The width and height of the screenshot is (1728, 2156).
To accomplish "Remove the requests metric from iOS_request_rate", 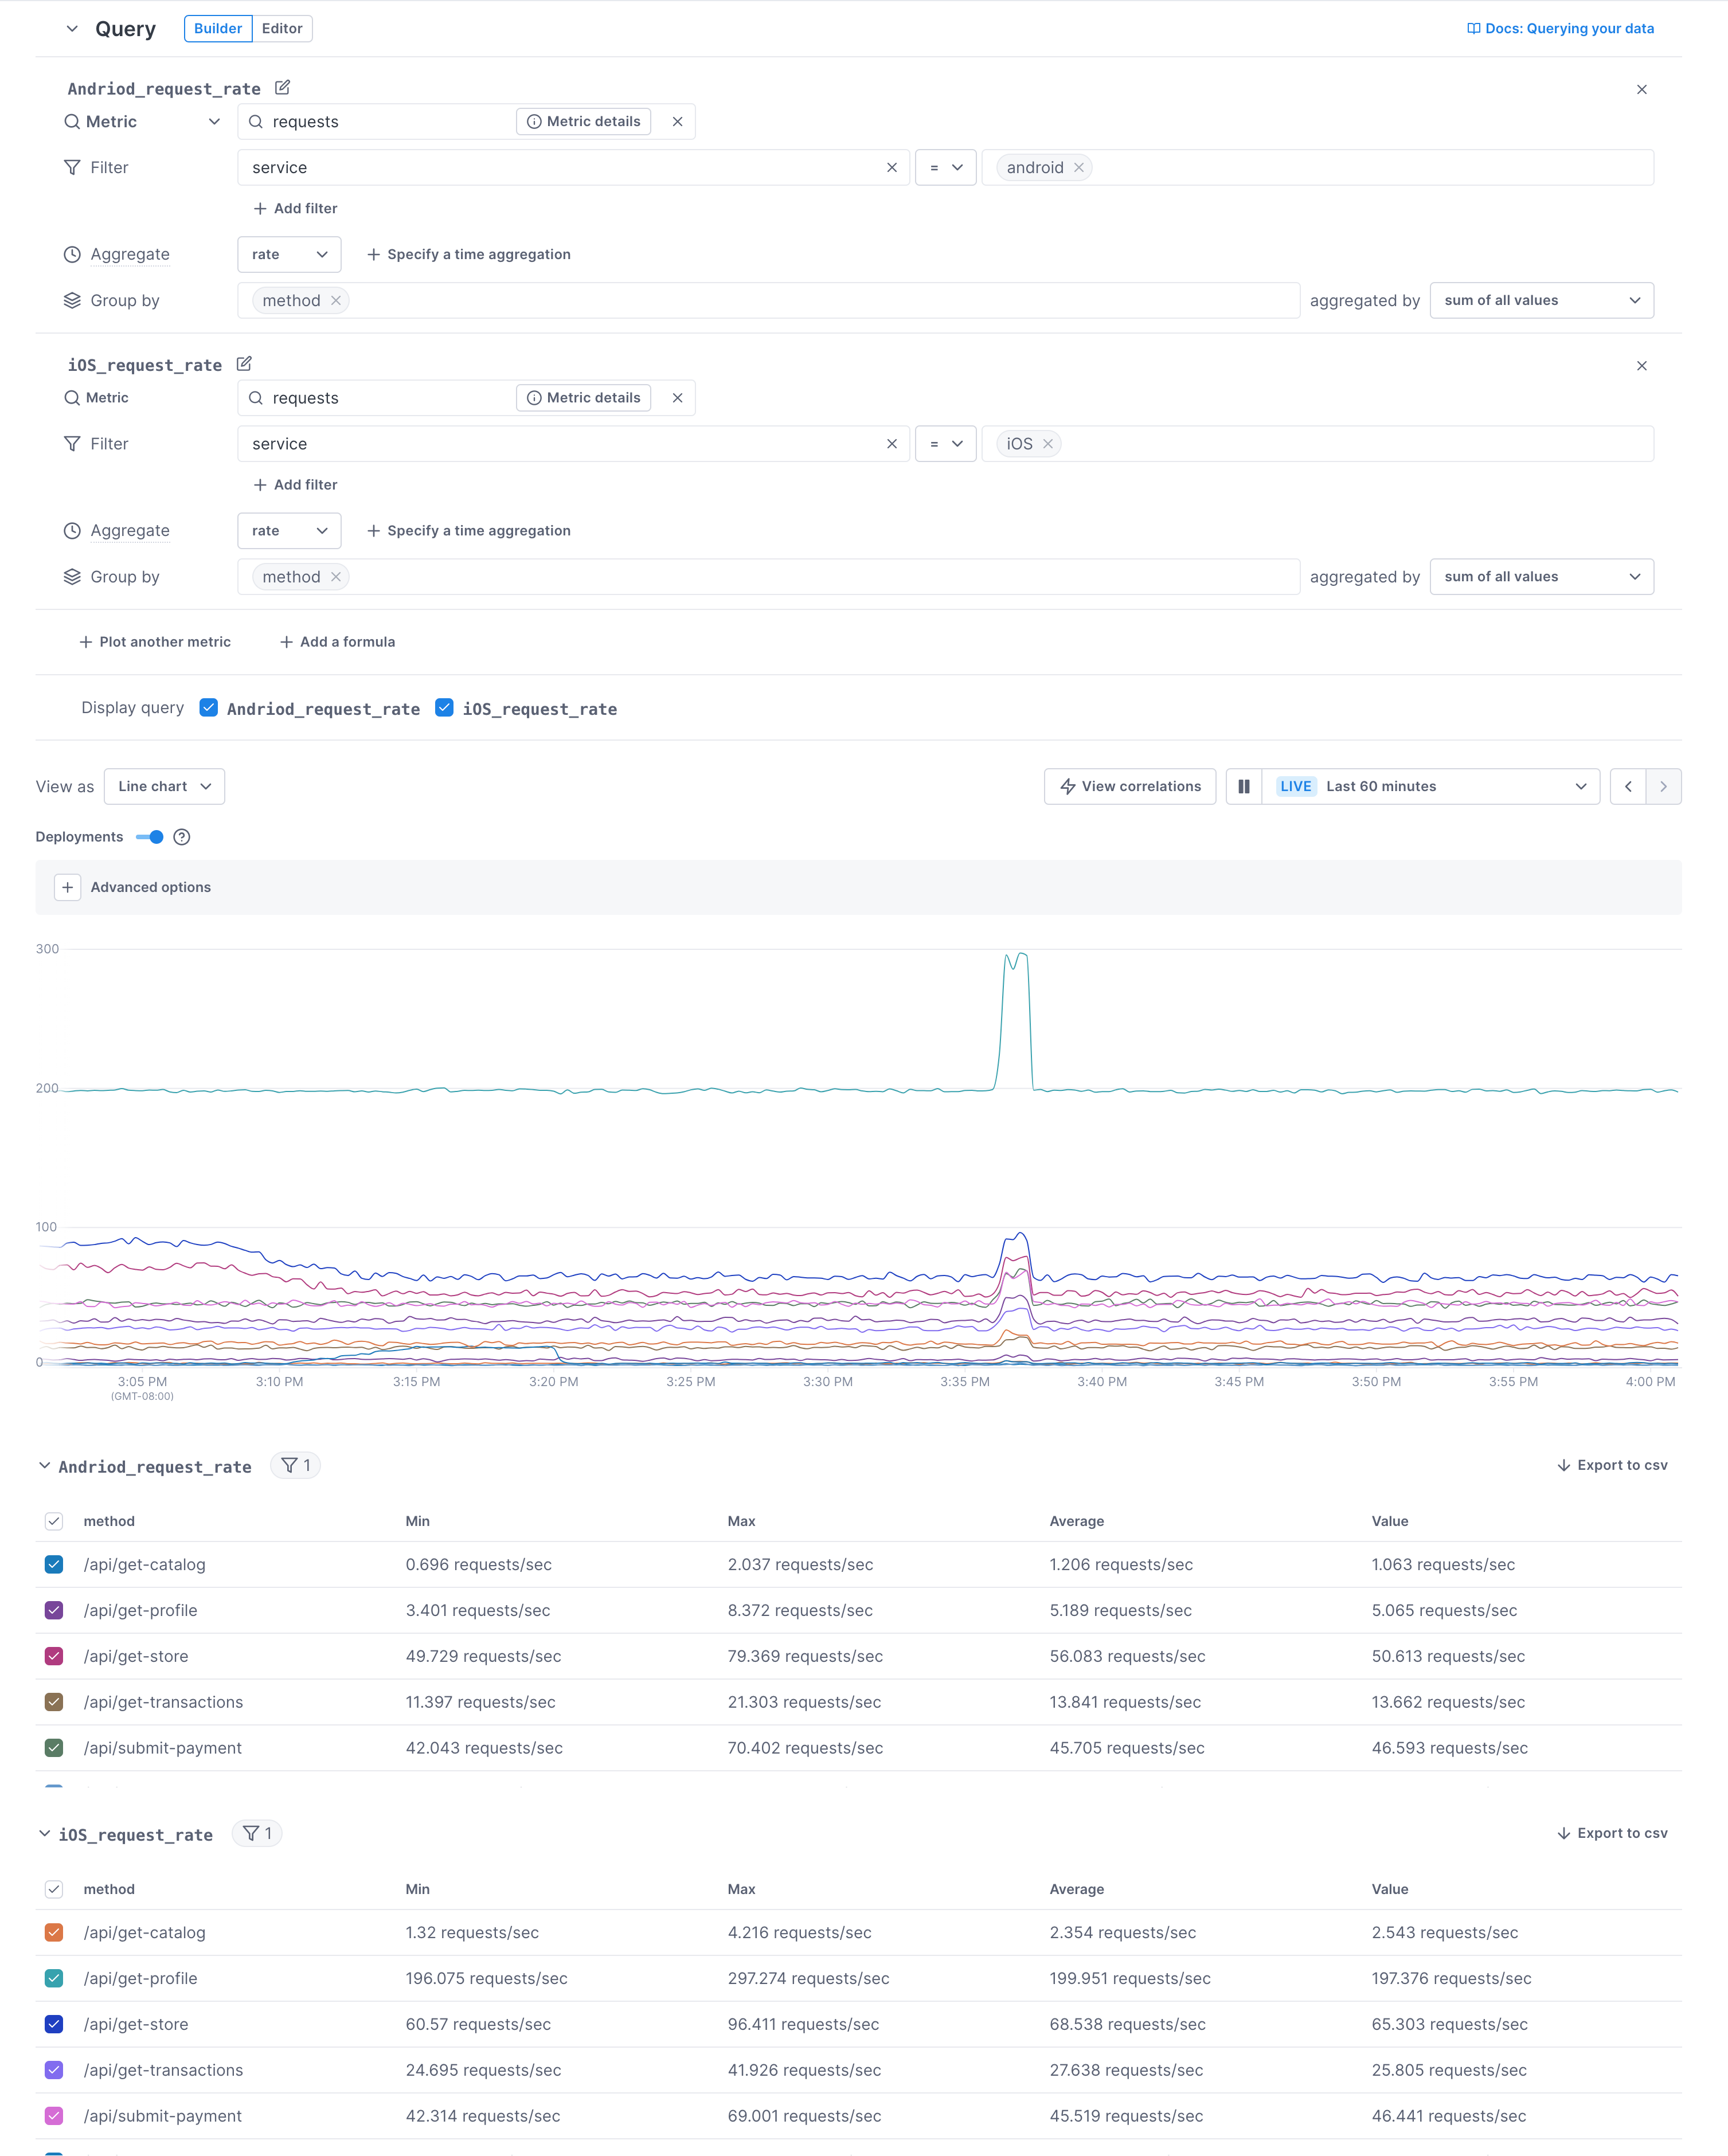I will point(677,397).
